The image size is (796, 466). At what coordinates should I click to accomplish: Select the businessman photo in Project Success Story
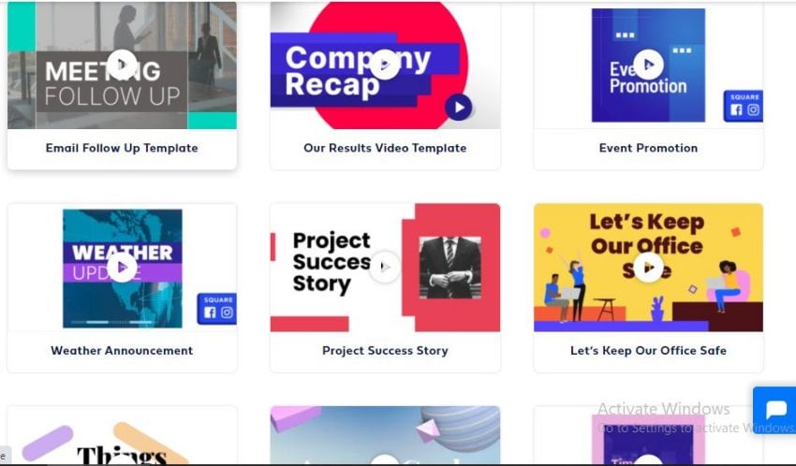pos(450,268)
